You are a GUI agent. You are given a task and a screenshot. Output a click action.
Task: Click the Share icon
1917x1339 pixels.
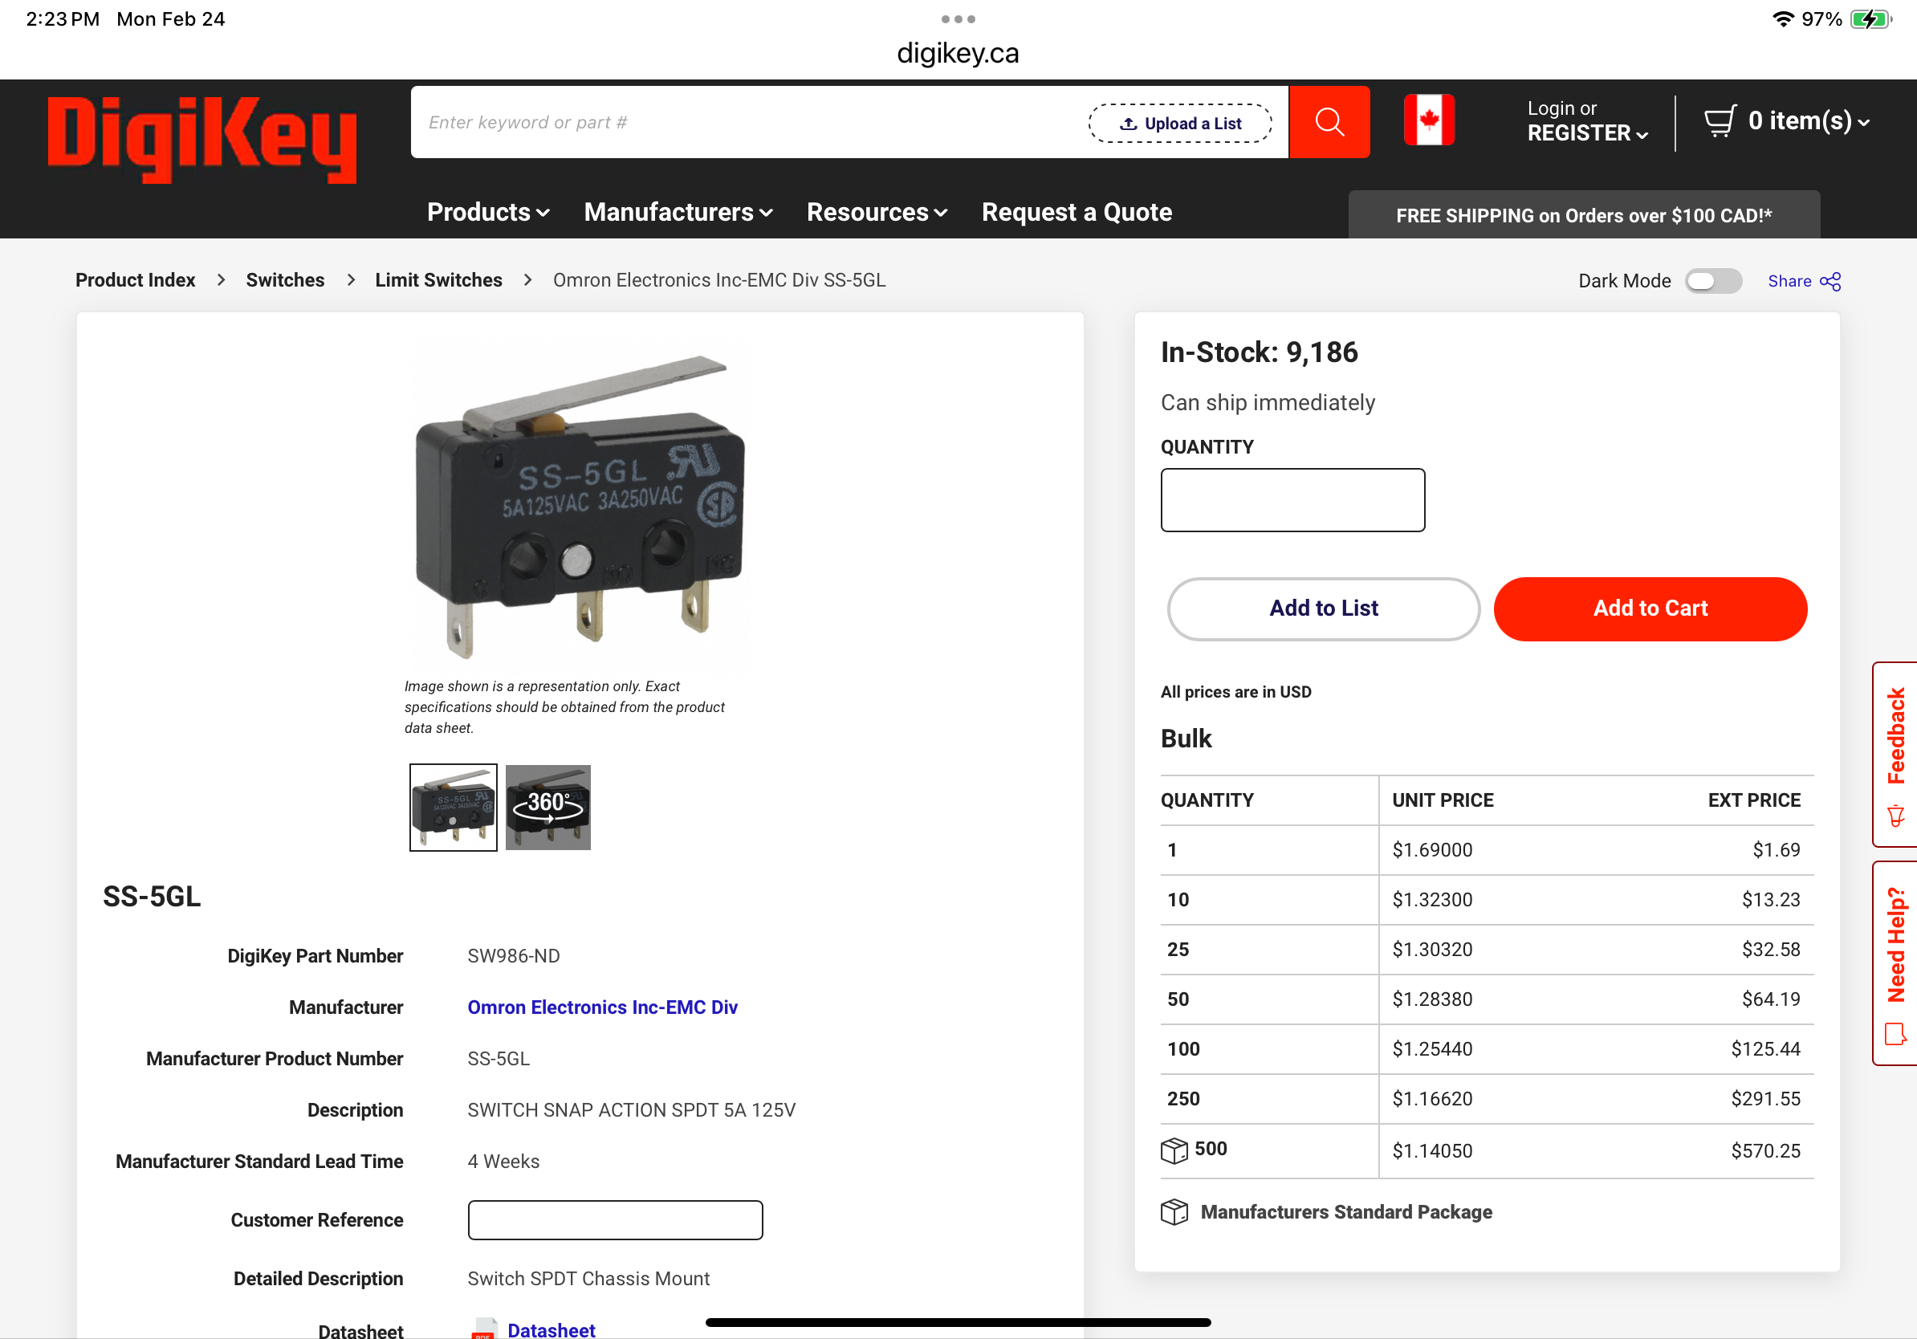[x=1830, y=281]
